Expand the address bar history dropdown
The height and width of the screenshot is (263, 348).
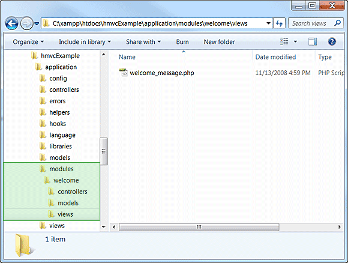pos(268,23)
